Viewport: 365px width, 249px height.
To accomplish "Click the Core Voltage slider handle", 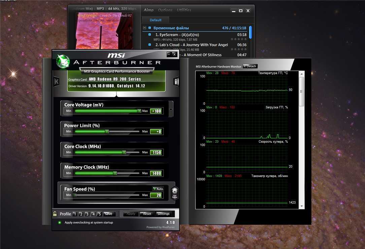I will point(139,111).
